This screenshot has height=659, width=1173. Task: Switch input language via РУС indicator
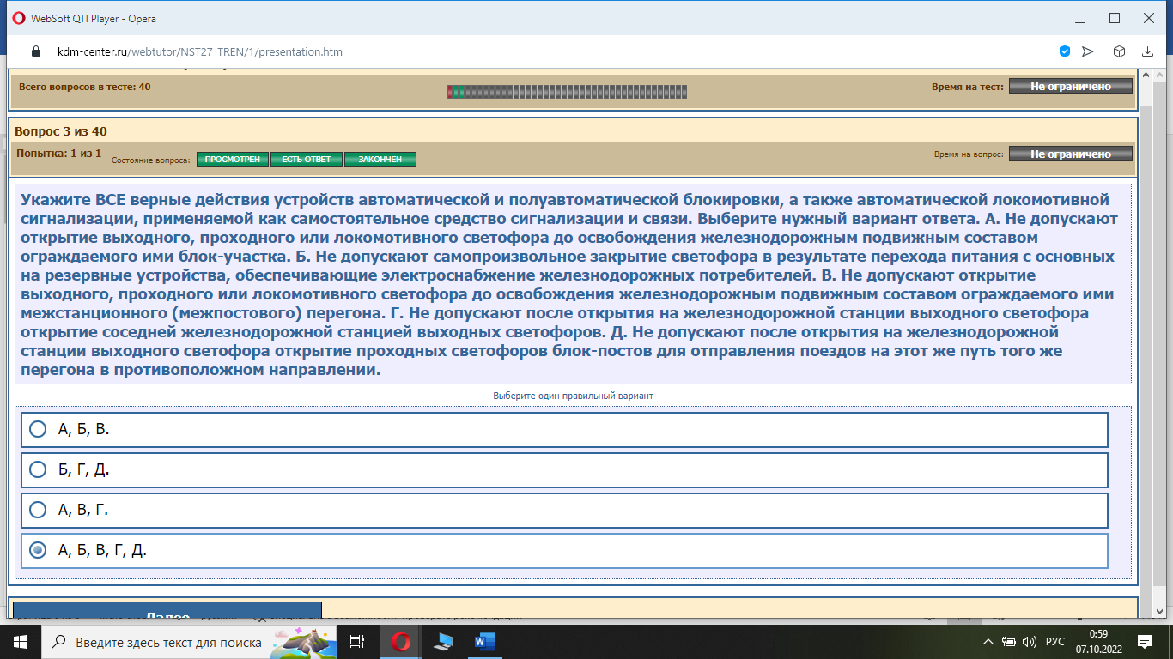pyautogui.click(x=1055, y=642)
